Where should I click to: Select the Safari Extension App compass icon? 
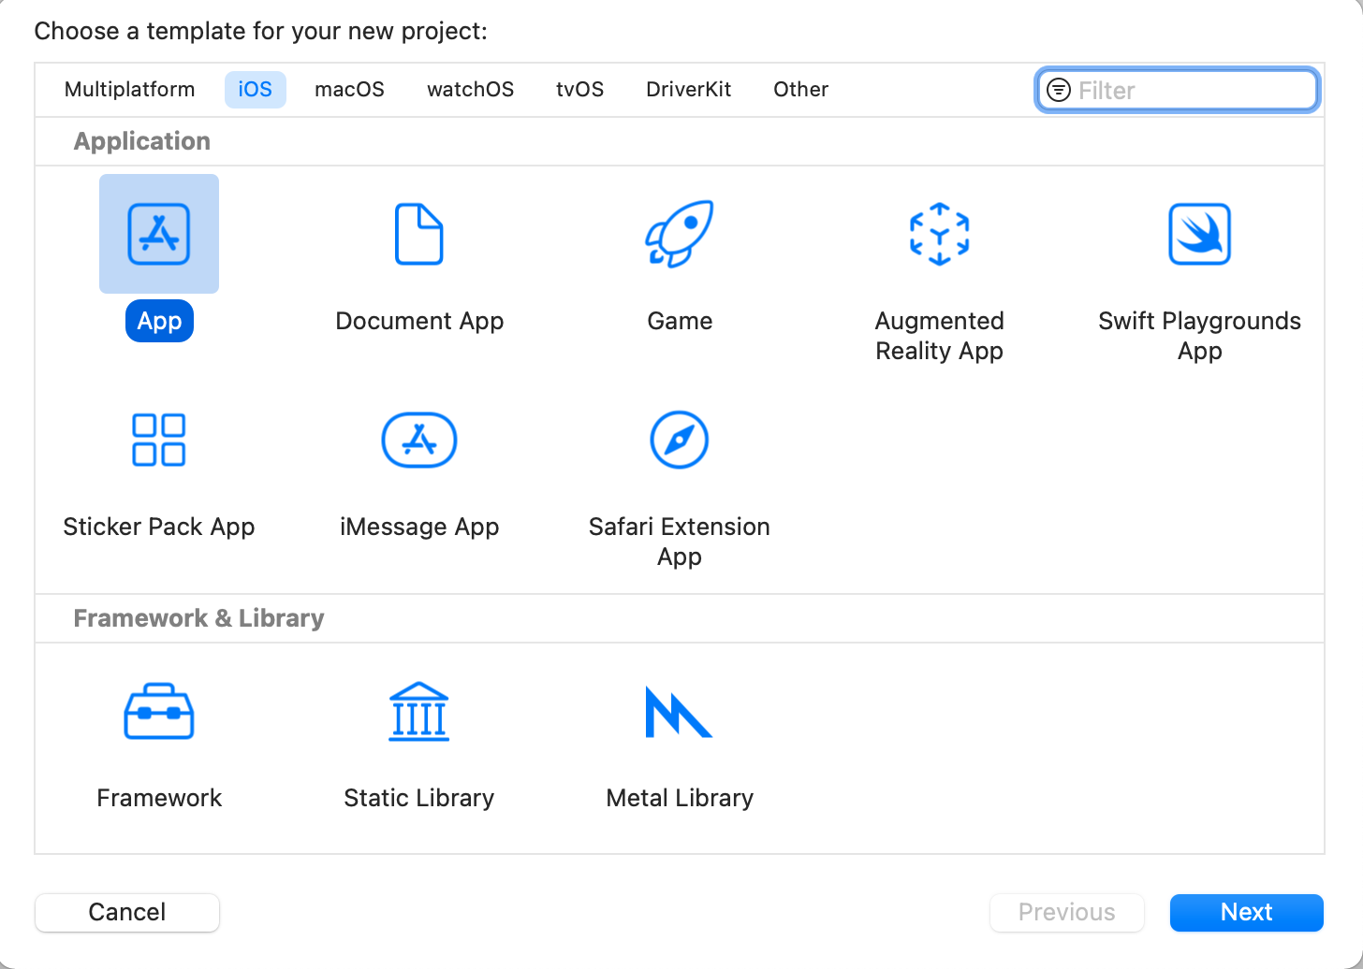point(680,440)
